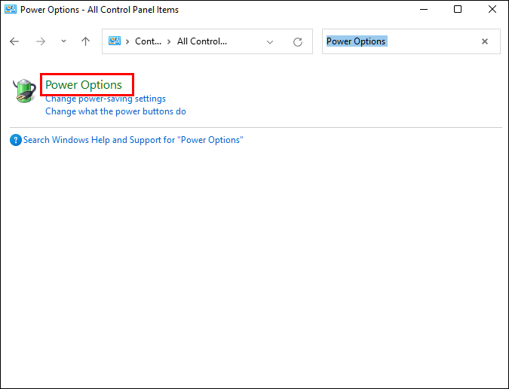509x389 pixels.
Task: Open Change power-saving settings
Action: 106,99
